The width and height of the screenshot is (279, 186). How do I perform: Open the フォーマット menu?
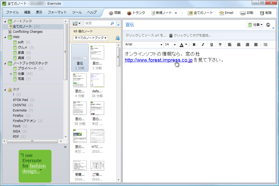[57, 12]
